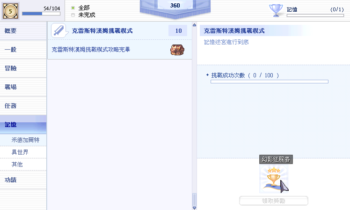The height and width of the screenshot is (210, 350).
Task: Switch to the 戰場 category
Action: 23,87
